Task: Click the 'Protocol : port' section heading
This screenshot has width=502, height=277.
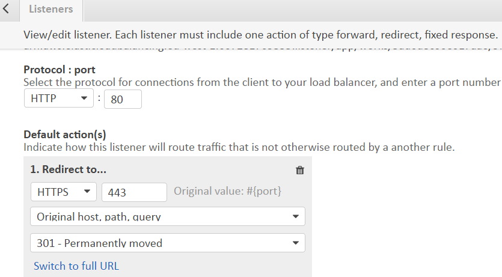Action: click(x=60, y=70)
